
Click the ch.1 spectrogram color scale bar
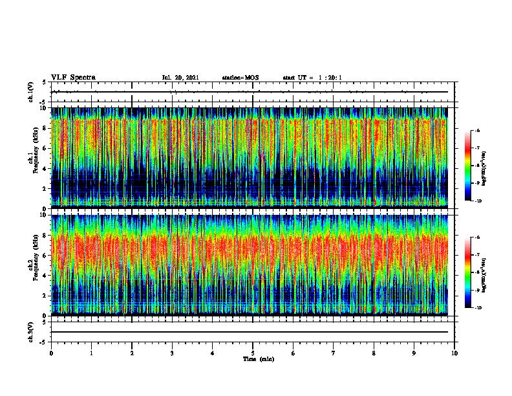[x=467, y=166]
